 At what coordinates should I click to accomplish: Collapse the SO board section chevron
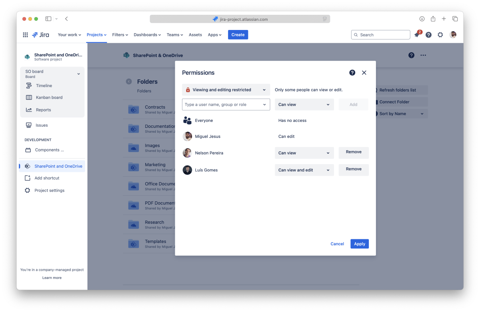(78, 74)
